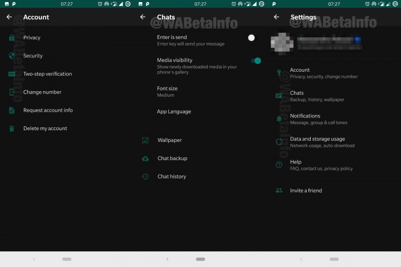Tap the Chat backup cloud icon

145,159
